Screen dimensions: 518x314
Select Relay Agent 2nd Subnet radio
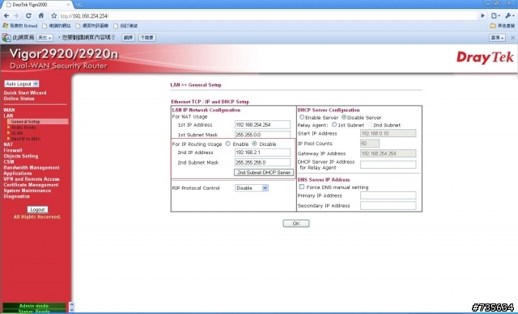click(370, 124)
